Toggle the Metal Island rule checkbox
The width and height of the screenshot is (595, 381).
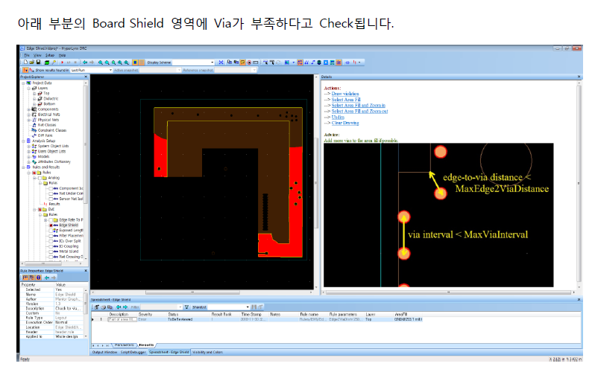pyautogui.click(x=50, y=252)
